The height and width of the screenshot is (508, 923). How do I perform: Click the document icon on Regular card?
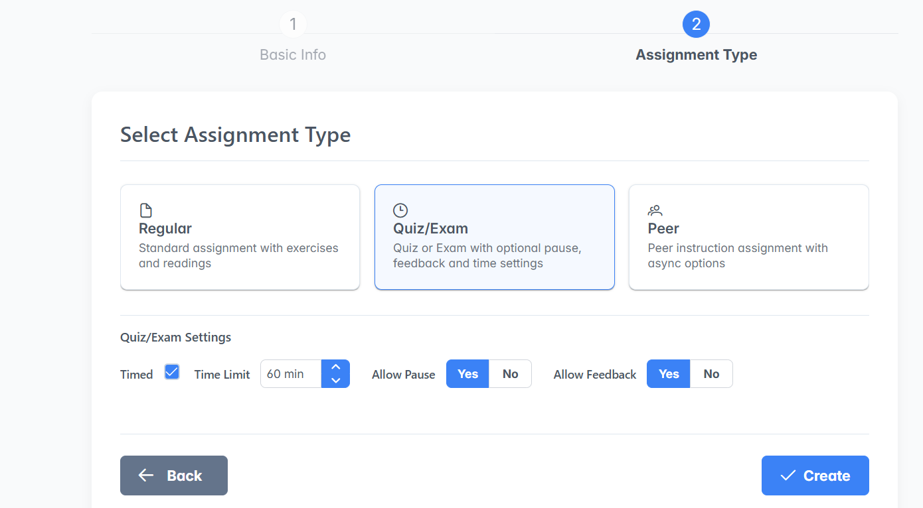(146, 211)
